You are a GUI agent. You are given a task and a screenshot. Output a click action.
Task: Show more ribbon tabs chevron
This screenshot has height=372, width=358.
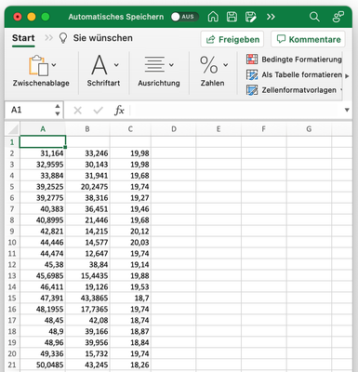(48, 38)
